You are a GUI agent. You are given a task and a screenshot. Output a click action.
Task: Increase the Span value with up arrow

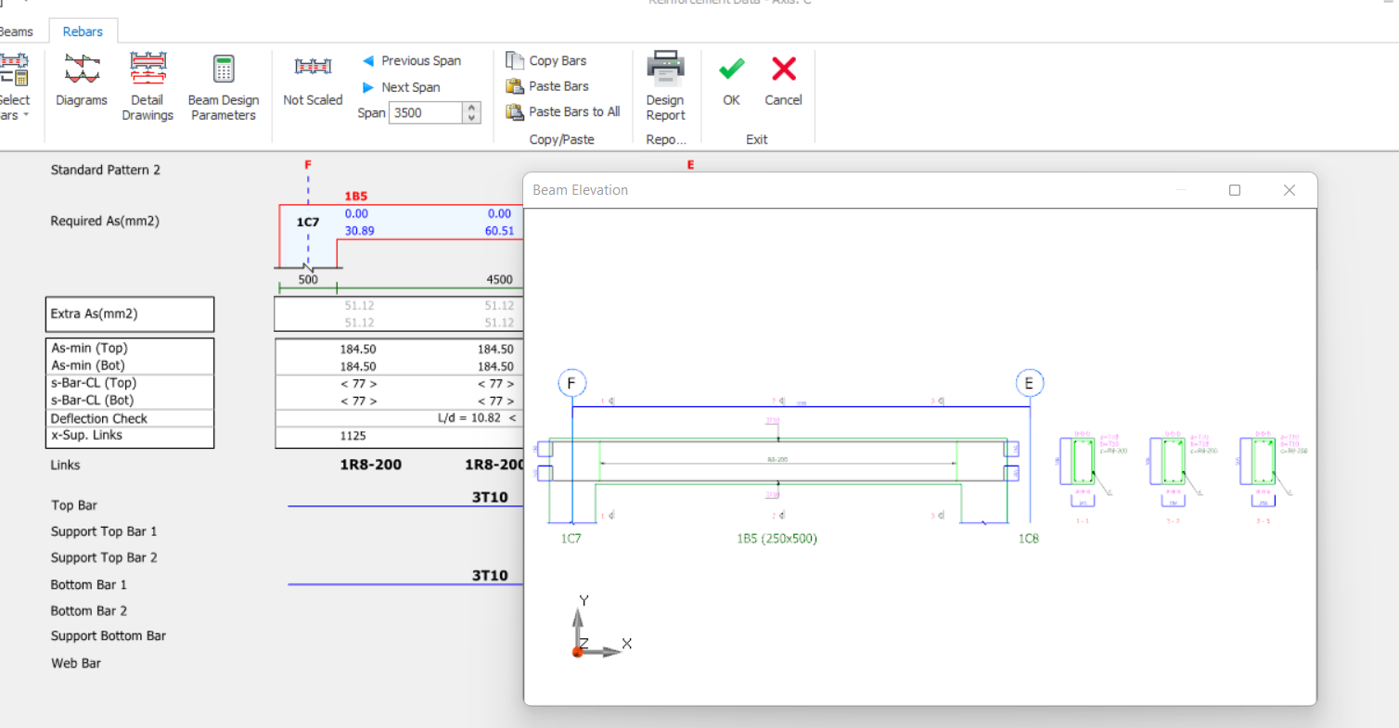[472, 108]
